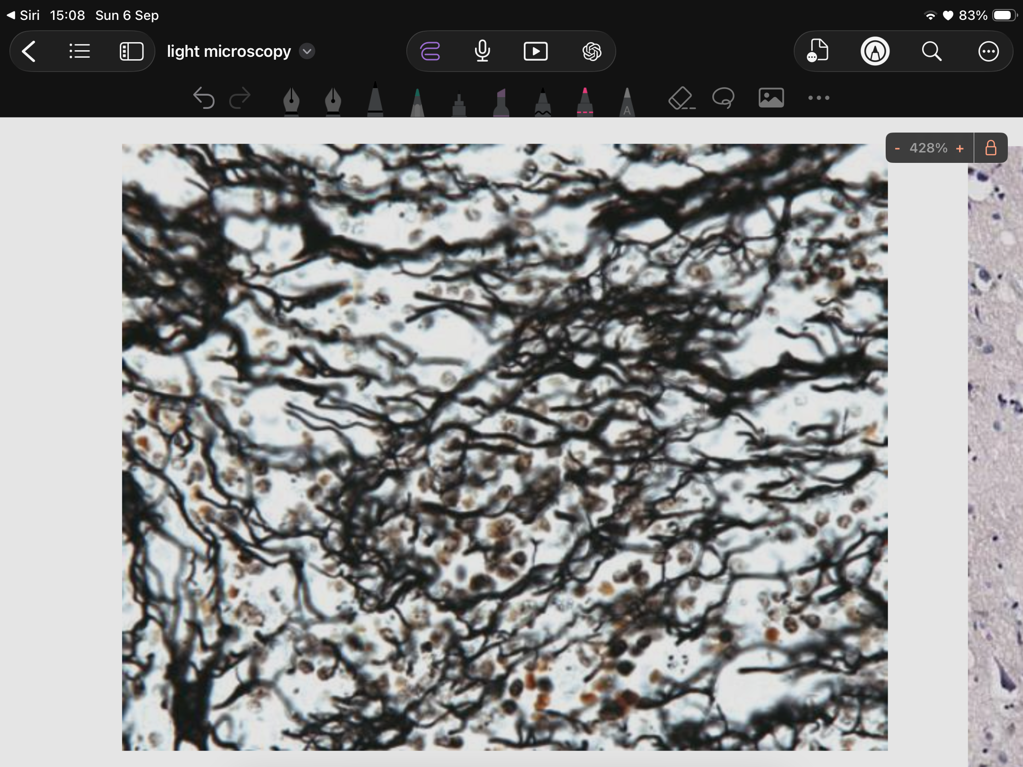Select the lasso selection tool
Viewport: 1023px width, 767px height.
click(723, 98)
